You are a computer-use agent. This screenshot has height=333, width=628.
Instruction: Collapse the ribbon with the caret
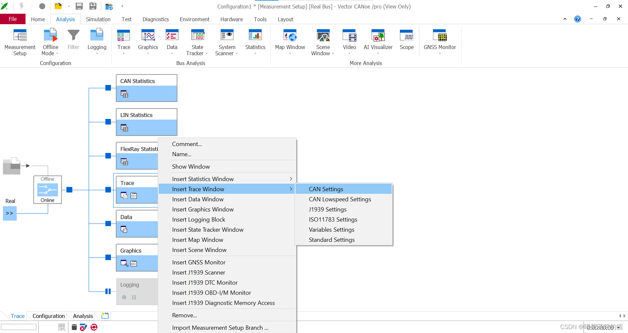[x=565, y=19]
